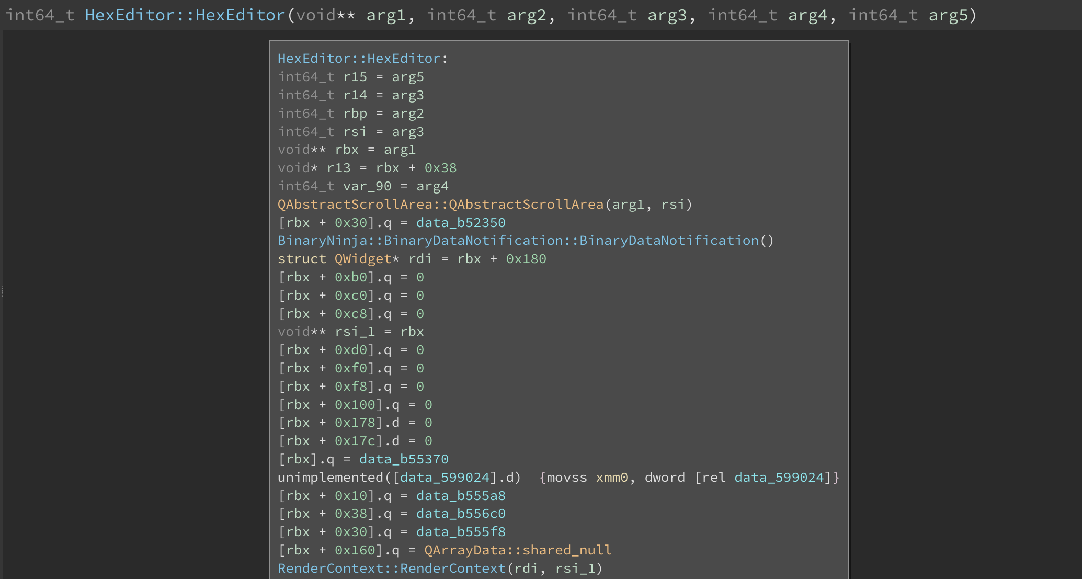Click the data_b556c0 reference

(460, 513)
